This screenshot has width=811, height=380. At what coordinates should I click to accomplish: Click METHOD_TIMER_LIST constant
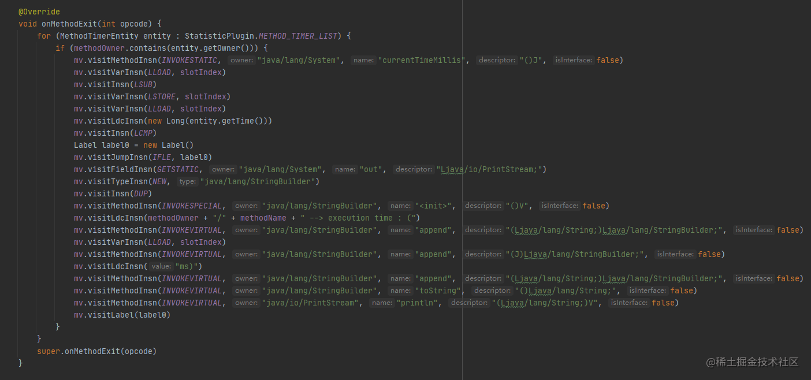[297, 36]
